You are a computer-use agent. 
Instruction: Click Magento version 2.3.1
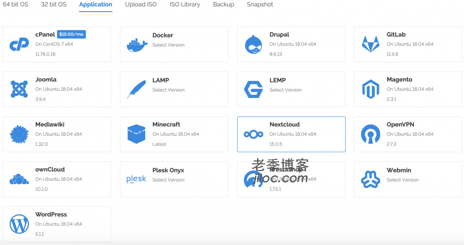tap(391, 99)
